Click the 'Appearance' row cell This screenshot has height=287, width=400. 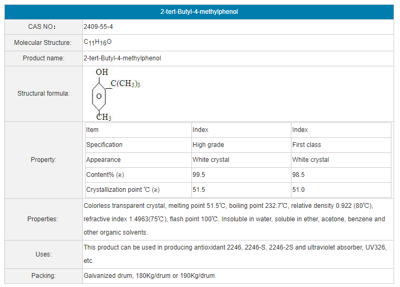103,160
